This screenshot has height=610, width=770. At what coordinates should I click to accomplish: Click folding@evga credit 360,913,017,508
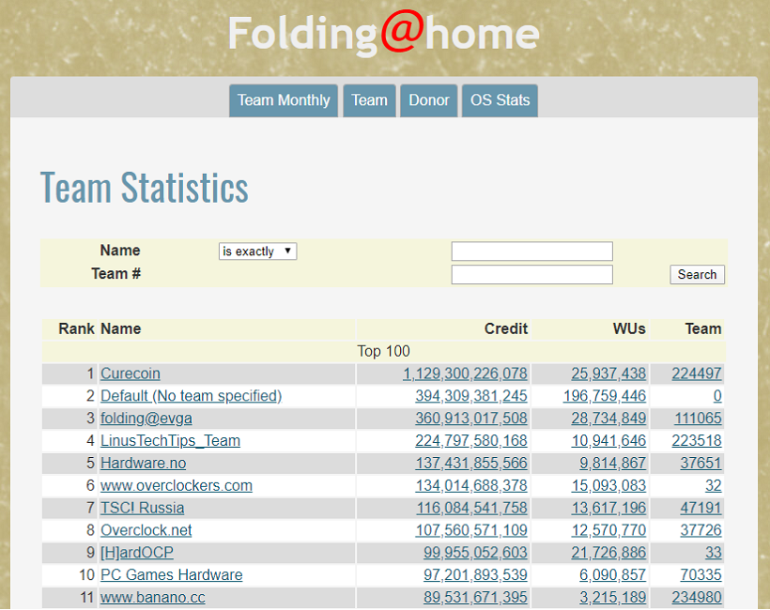tap(471, 419)
